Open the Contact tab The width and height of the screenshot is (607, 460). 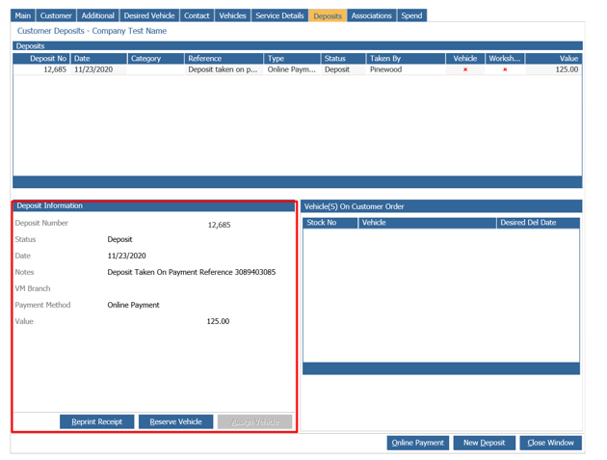pos(197,15)
